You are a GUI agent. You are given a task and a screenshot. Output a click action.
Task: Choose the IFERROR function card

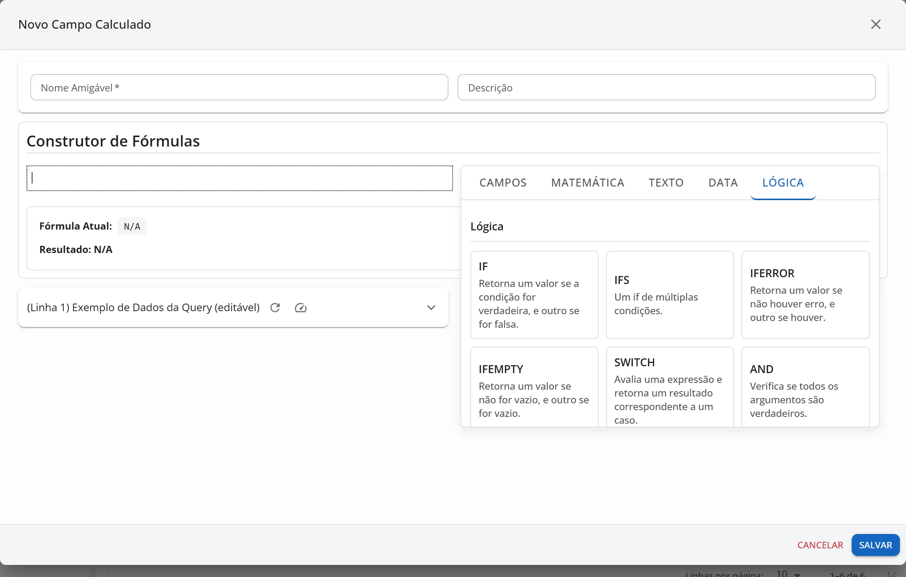(805, 295)
